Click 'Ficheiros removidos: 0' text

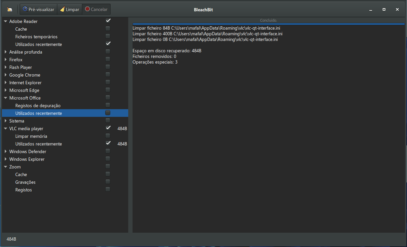(155, 56)
